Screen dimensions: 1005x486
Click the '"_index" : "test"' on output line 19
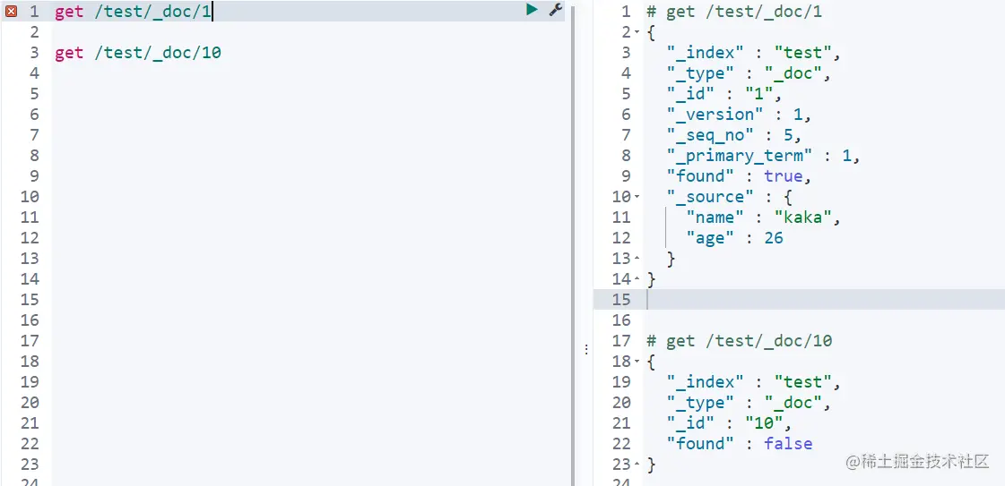coord(753,382)
